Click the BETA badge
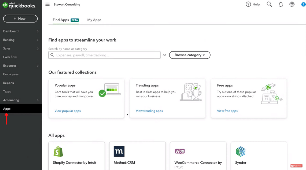The width and height of the screenshot is (306, 170). pyautogui.click(x=75, y=20)
